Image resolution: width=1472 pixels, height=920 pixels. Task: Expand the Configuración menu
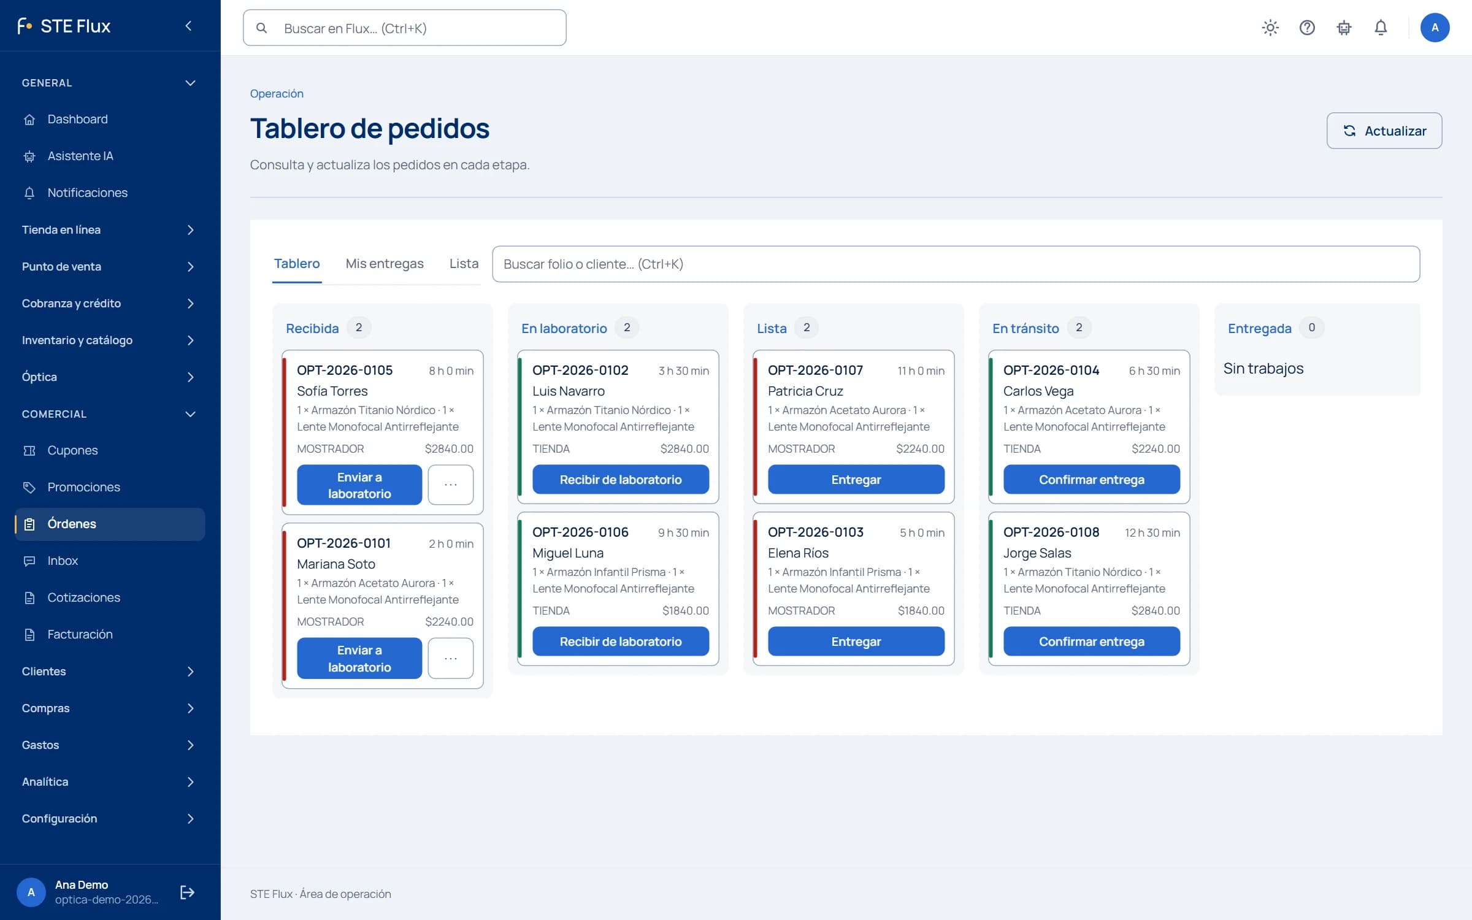coord(110,818)
